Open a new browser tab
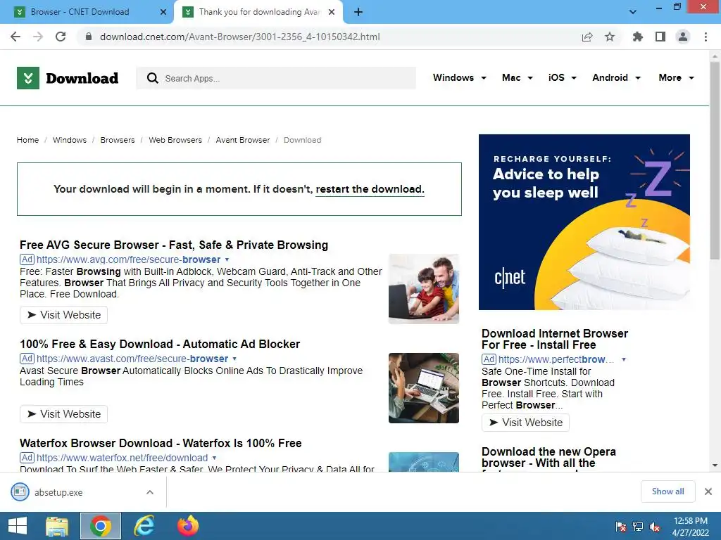721x540 pixels. [x=358, y=12]
